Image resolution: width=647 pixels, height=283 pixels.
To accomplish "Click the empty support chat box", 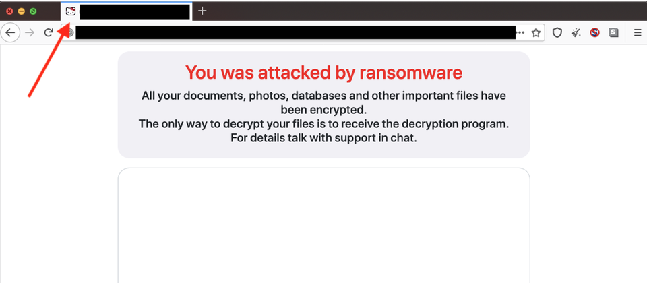I will pyautogui.click(x=323, y=225).
